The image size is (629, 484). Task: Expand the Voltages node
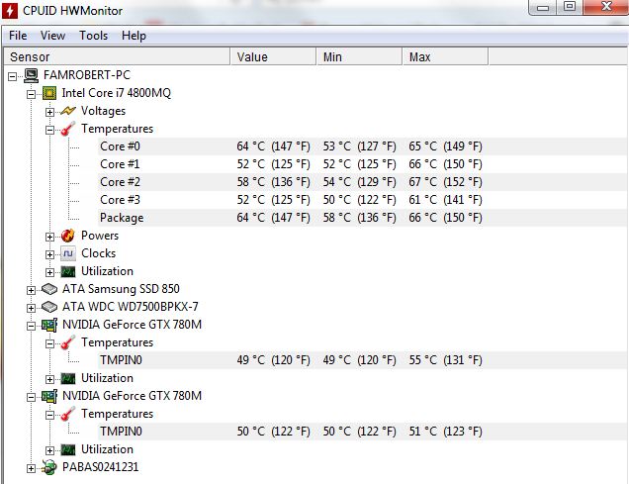pyautogui.click(x=49, y=112)
